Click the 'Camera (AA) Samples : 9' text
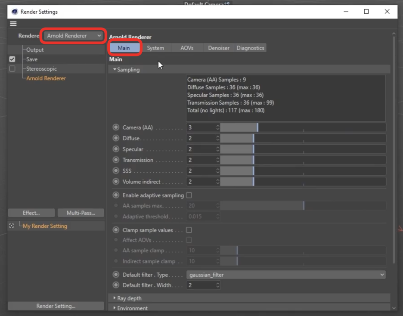Viewport: 403px width, 316px height. point(217,80)
